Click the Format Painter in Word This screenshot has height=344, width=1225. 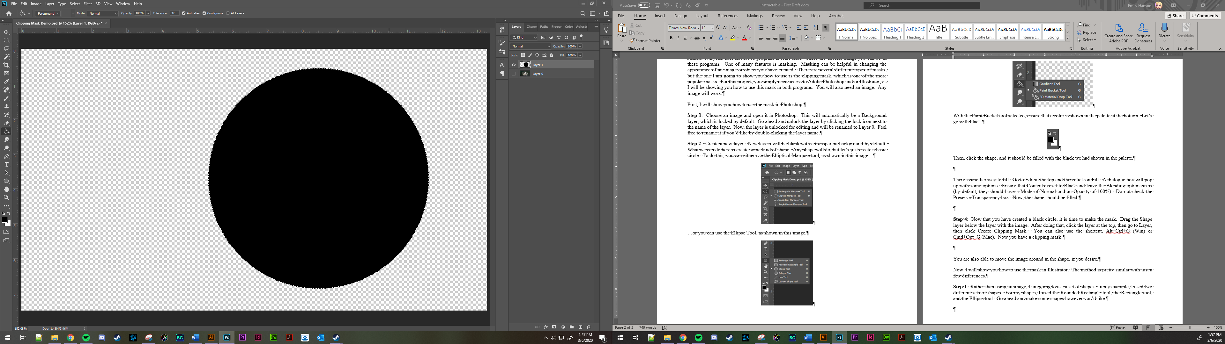click(x=645, y=41)
